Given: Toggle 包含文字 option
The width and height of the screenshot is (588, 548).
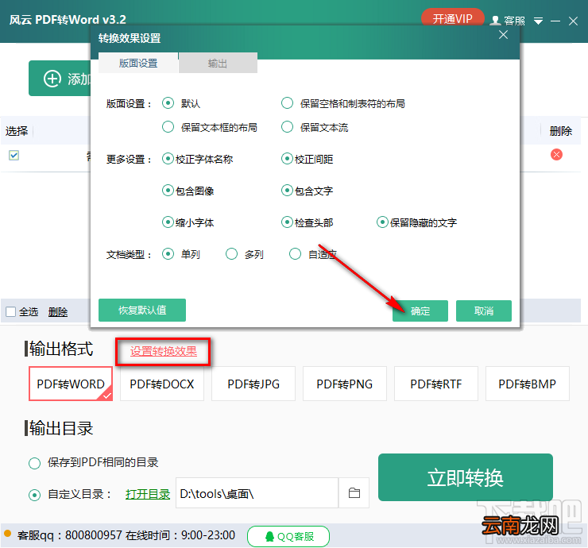Looking at the screenshot, I should (287, 191).
